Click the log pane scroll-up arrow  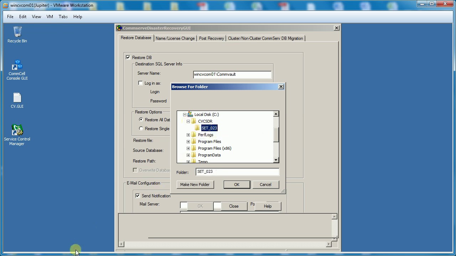(334, 217)
